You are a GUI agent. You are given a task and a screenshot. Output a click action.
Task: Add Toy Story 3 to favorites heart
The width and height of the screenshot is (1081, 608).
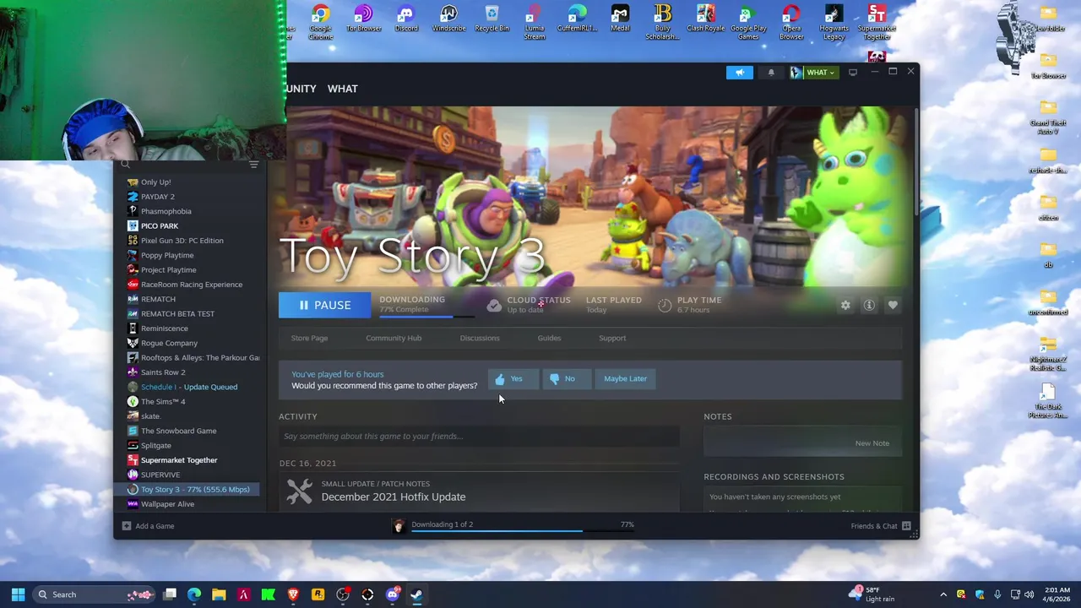pos(893,305)
